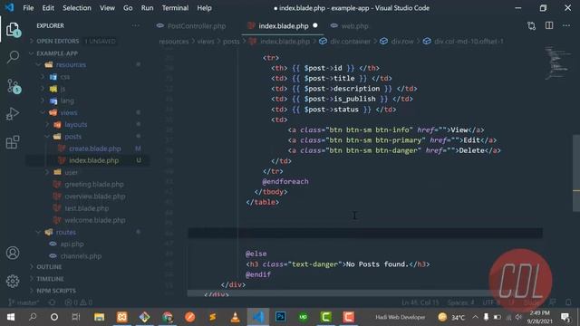Open the Explorer view in activity bar
This screenshot has width=580, height=326.
[13, 30]
